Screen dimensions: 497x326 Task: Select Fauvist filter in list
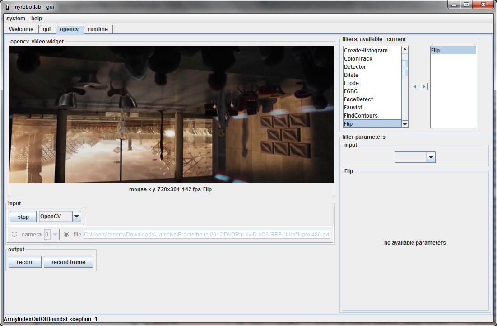click(x=372, y=108)
